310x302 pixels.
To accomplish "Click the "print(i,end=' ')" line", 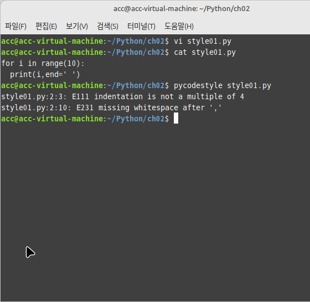I will coord(45,75).
